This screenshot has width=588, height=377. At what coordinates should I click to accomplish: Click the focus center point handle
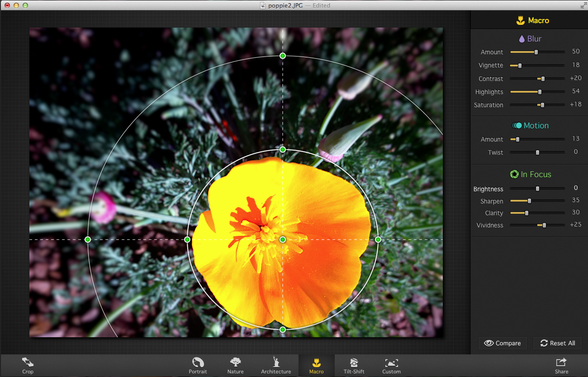click(283, 239)
